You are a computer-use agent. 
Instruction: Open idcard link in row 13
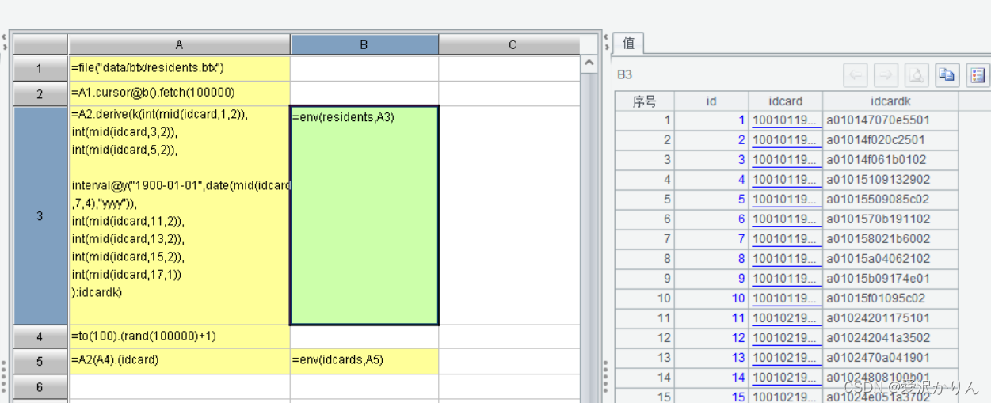(x=786, y=358)
